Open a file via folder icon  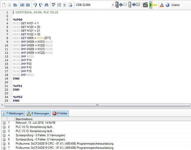coord(15,5)
